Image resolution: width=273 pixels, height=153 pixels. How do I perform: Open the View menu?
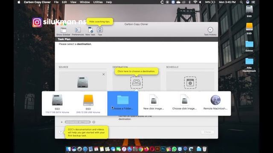tap(73, 2)
